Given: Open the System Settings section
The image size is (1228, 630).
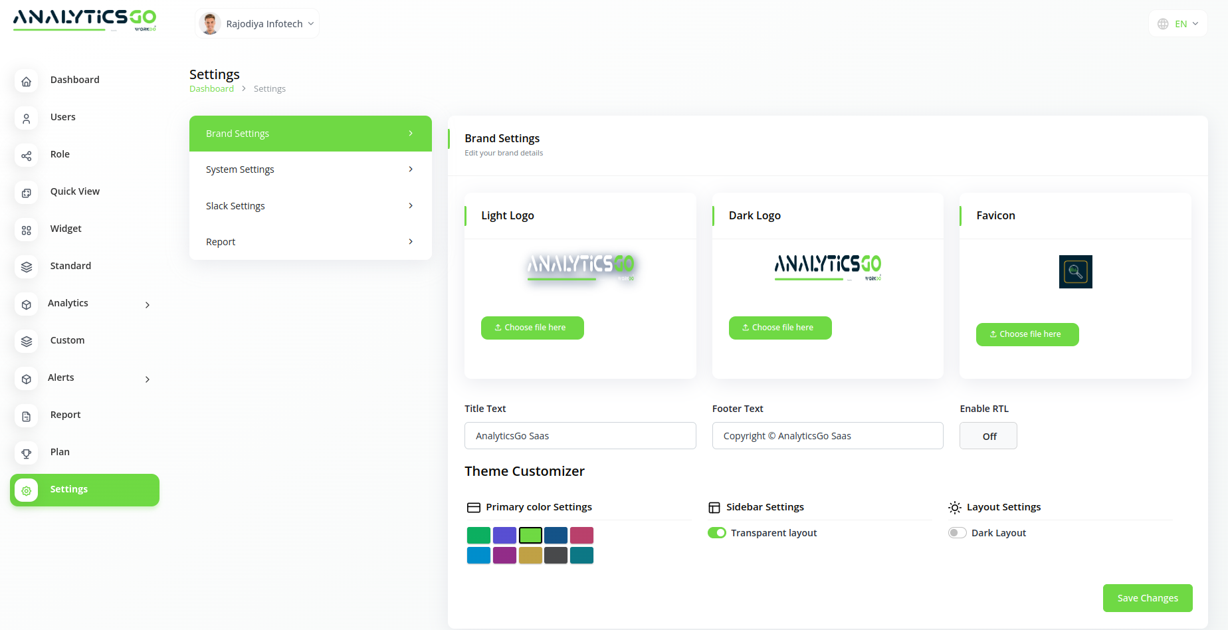Looking at the screenshot, I should pos(310,169).
